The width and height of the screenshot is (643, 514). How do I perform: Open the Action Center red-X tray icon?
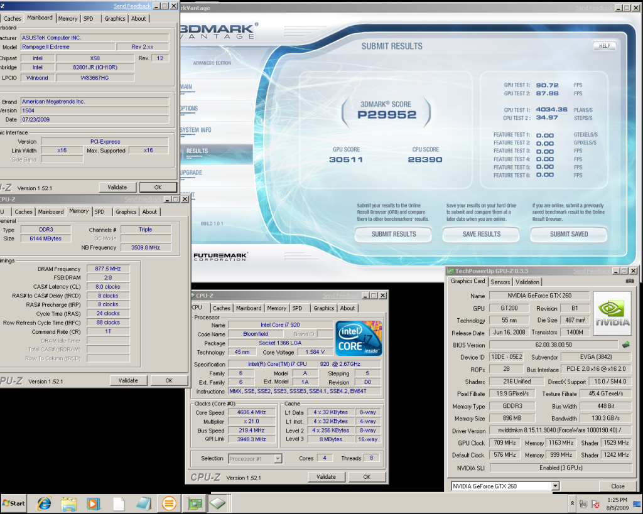pos(595,504)
